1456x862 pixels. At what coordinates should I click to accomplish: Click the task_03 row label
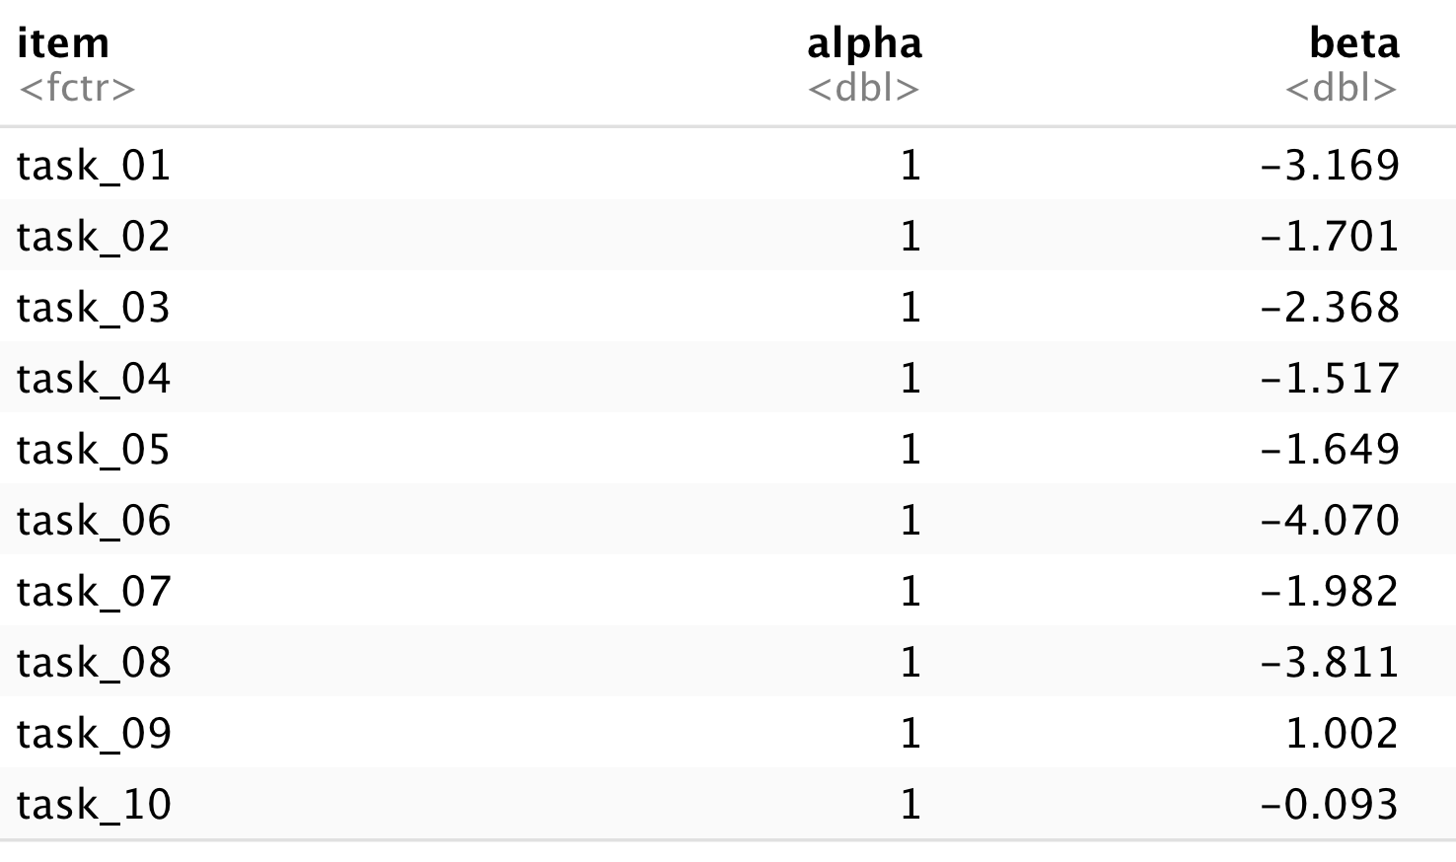tap(94, 307)
